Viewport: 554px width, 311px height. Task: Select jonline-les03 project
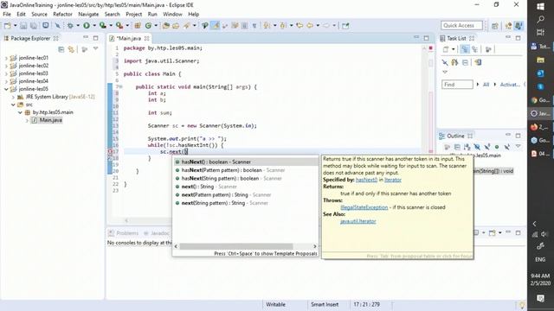pos(34,73)
